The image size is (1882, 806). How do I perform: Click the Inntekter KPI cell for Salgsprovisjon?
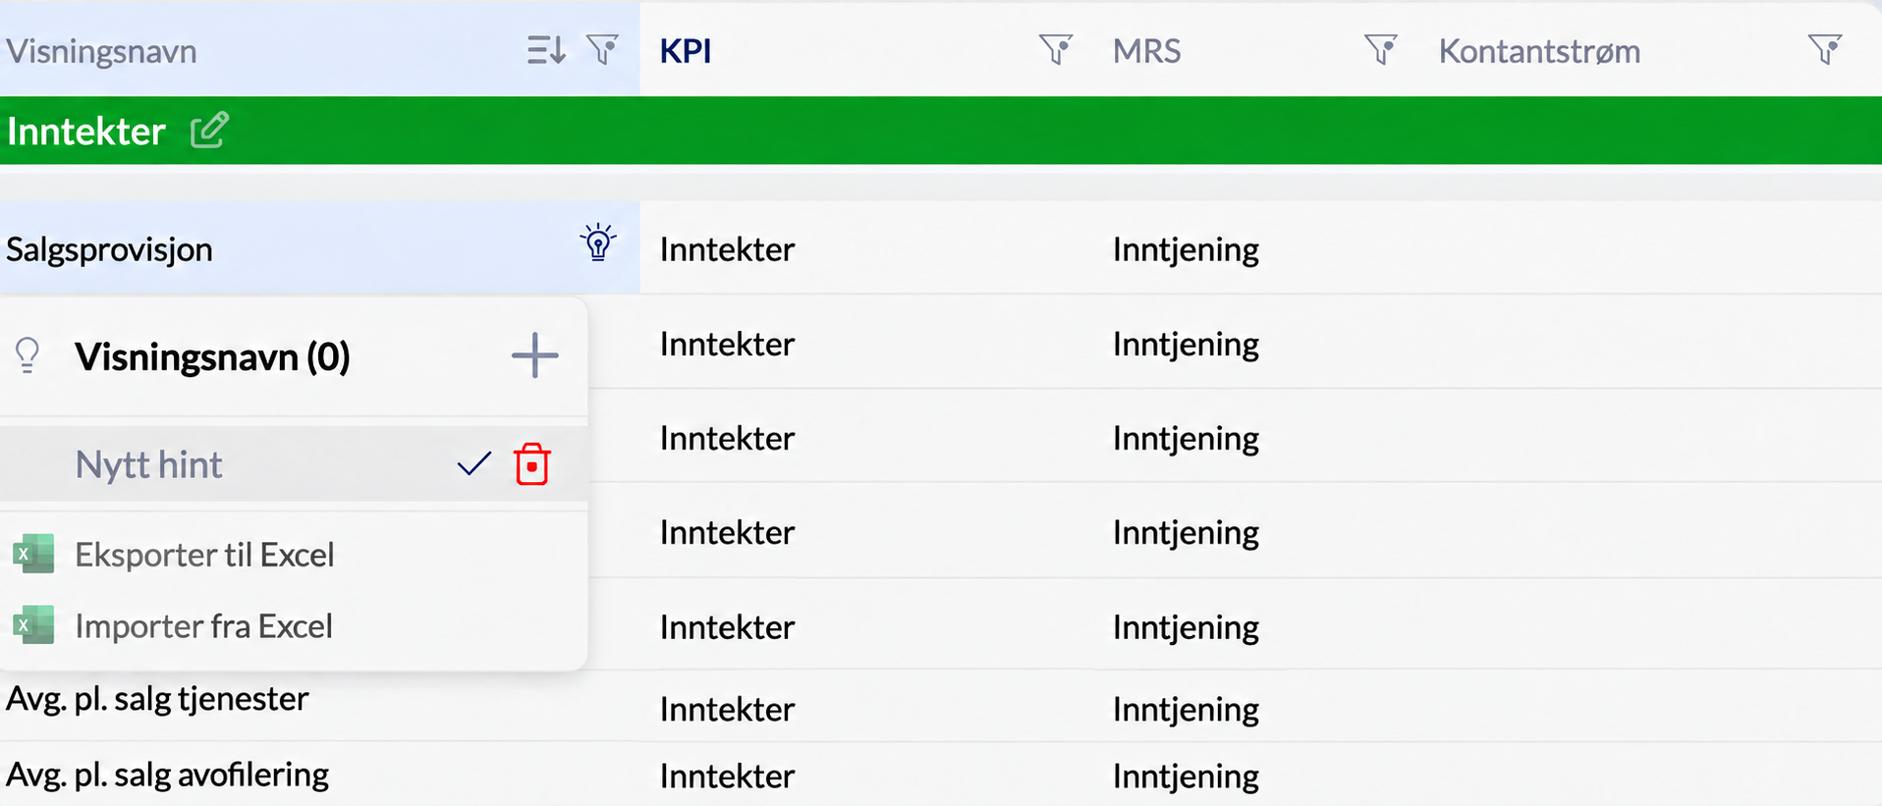pos(727,249)
